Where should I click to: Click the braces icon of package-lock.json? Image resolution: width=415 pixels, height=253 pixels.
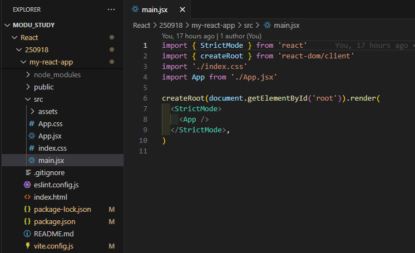27,209
